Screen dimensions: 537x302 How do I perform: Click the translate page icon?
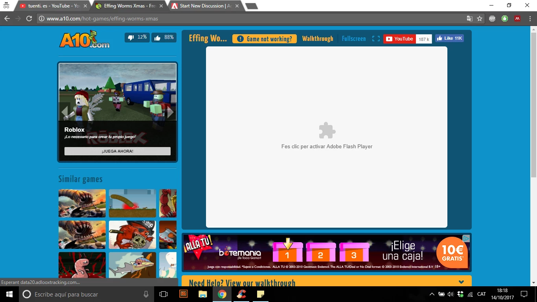469,18
